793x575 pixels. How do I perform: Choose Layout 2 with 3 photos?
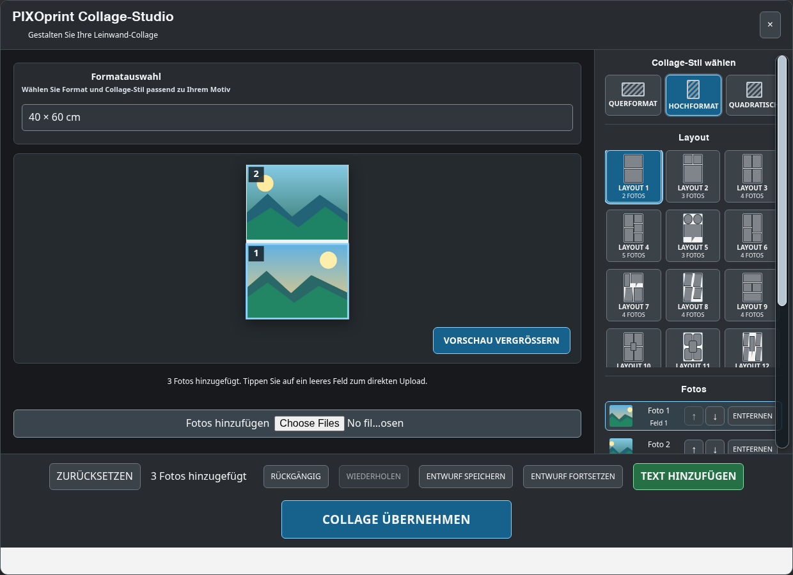tap(693, 177)
